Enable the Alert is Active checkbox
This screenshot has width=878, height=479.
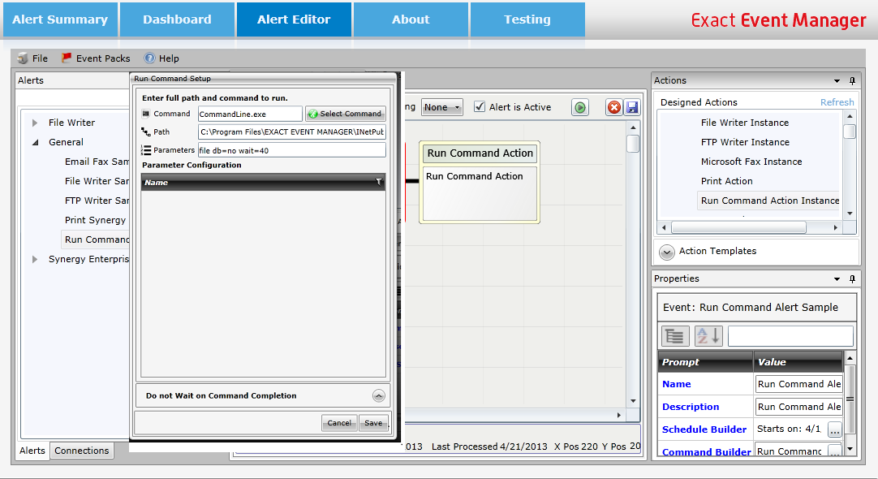pyautogui.click(x=480, y=106)
